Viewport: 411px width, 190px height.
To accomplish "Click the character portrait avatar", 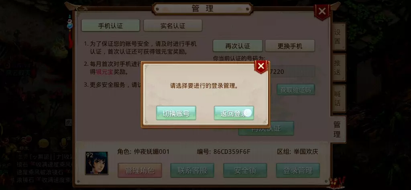I will point(96,163).
